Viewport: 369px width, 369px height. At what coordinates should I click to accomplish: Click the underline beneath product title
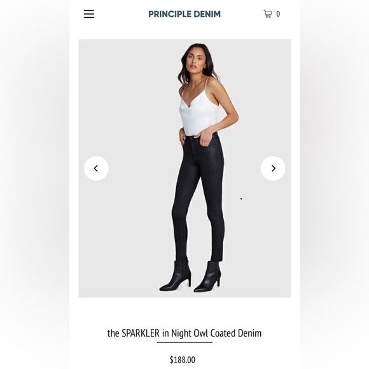pyautogui.click(x=184, y=342)
